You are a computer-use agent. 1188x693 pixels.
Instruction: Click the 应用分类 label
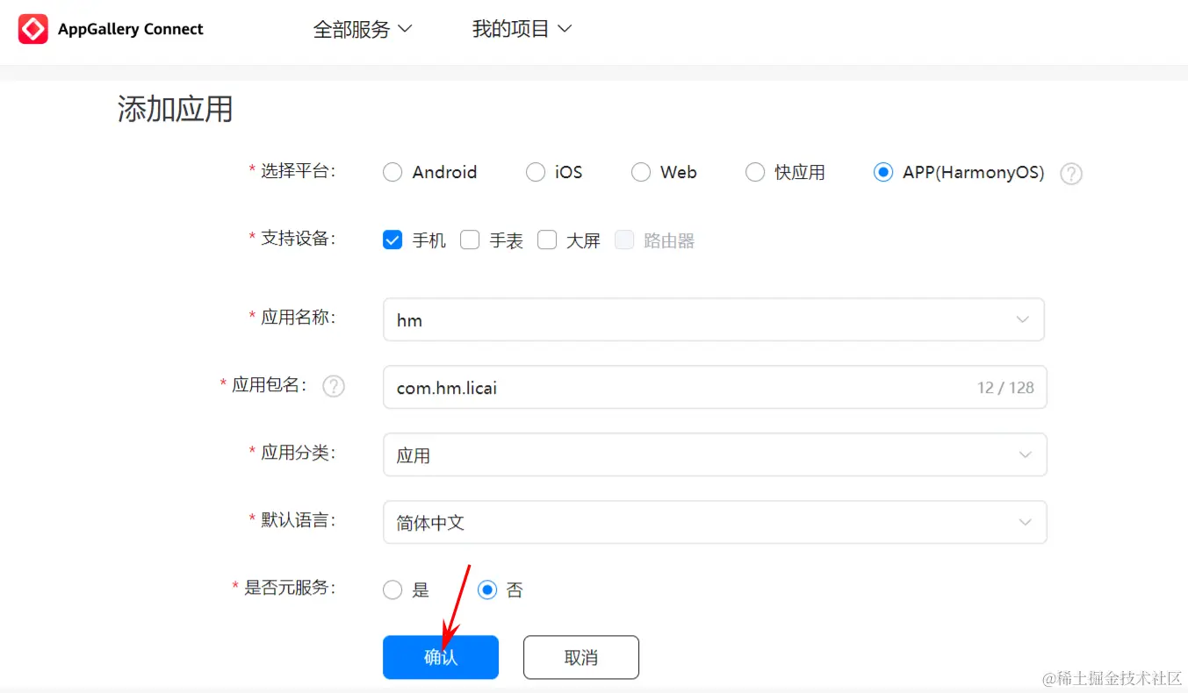click(x=299, y=453)
